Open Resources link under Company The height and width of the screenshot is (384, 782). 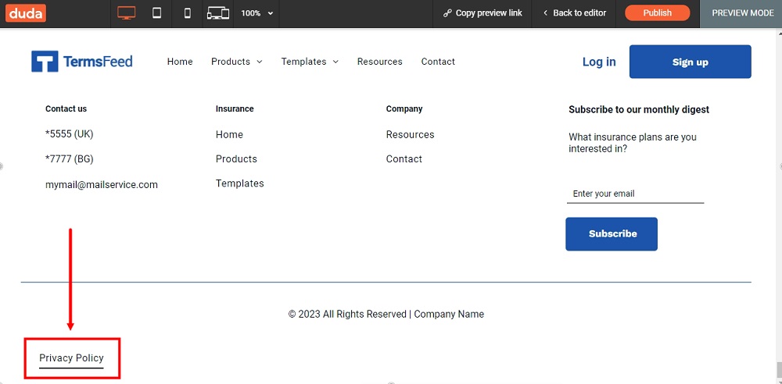pos(410,134)
